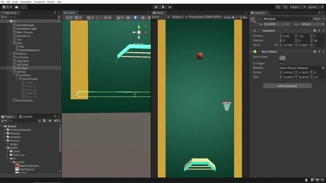The width and height of the screenshot is (326, 183).
Task: Collapse the UstPanel object in Hierarchy
Action: click(x=14, y=75)
